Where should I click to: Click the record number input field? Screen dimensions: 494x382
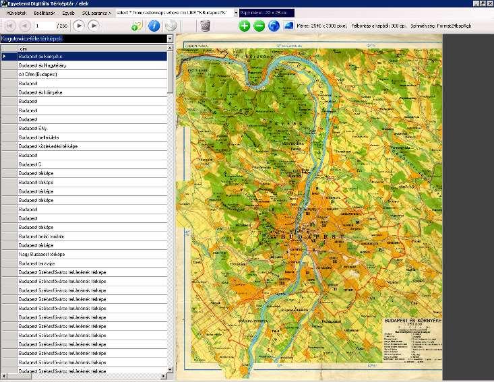(44, 26)
